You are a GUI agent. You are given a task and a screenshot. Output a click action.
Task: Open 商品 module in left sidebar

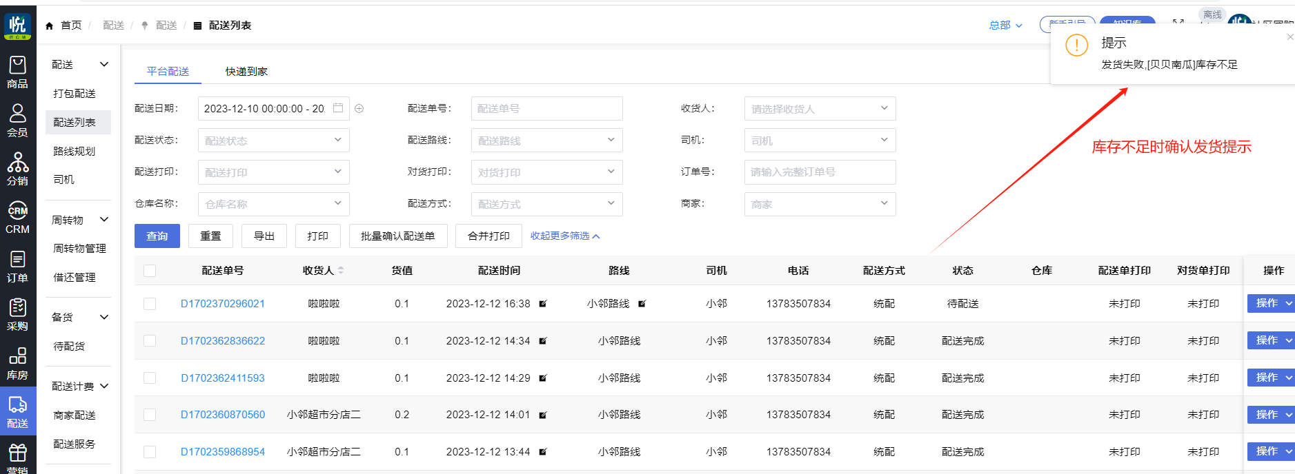(x=17, y=72)
